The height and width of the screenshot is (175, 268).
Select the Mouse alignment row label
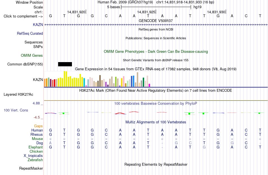point(37,139)
